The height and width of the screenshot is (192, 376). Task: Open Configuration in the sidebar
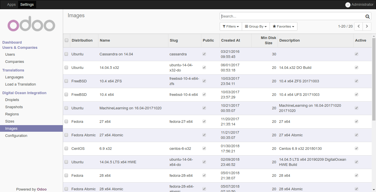(16, 135)
